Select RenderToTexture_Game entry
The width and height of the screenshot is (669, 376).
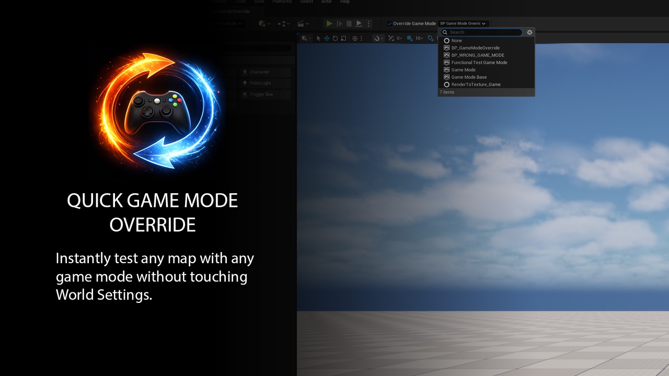point(486,85)
